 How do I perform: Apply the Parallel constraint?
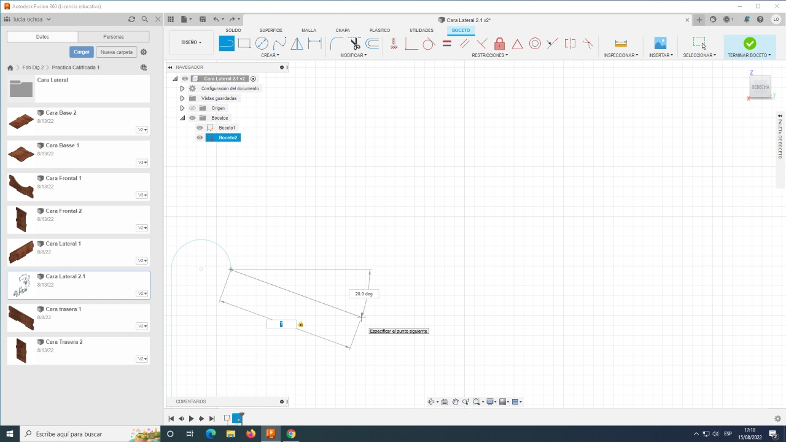pos(464,44)
